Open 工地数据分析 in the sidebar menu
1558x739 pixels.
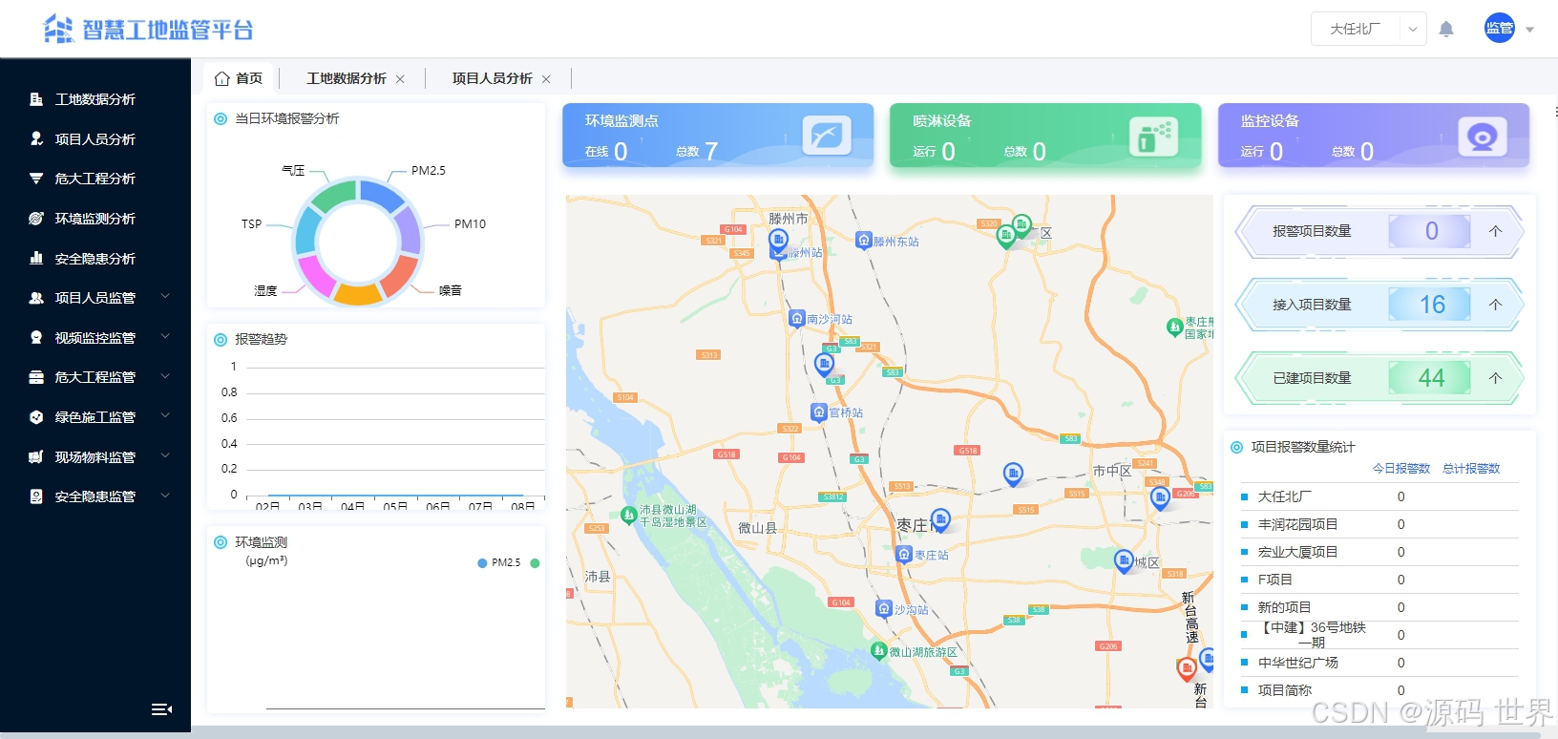[x=95, y=99]
